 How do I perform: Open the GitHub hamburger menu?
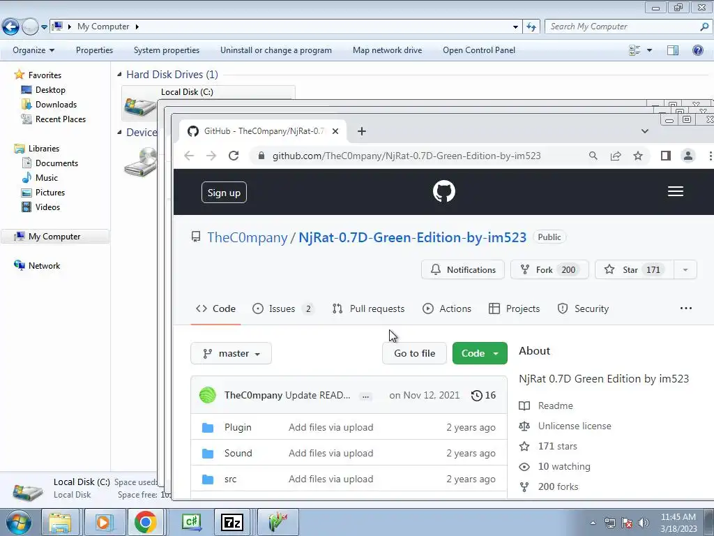coord(675,191)
